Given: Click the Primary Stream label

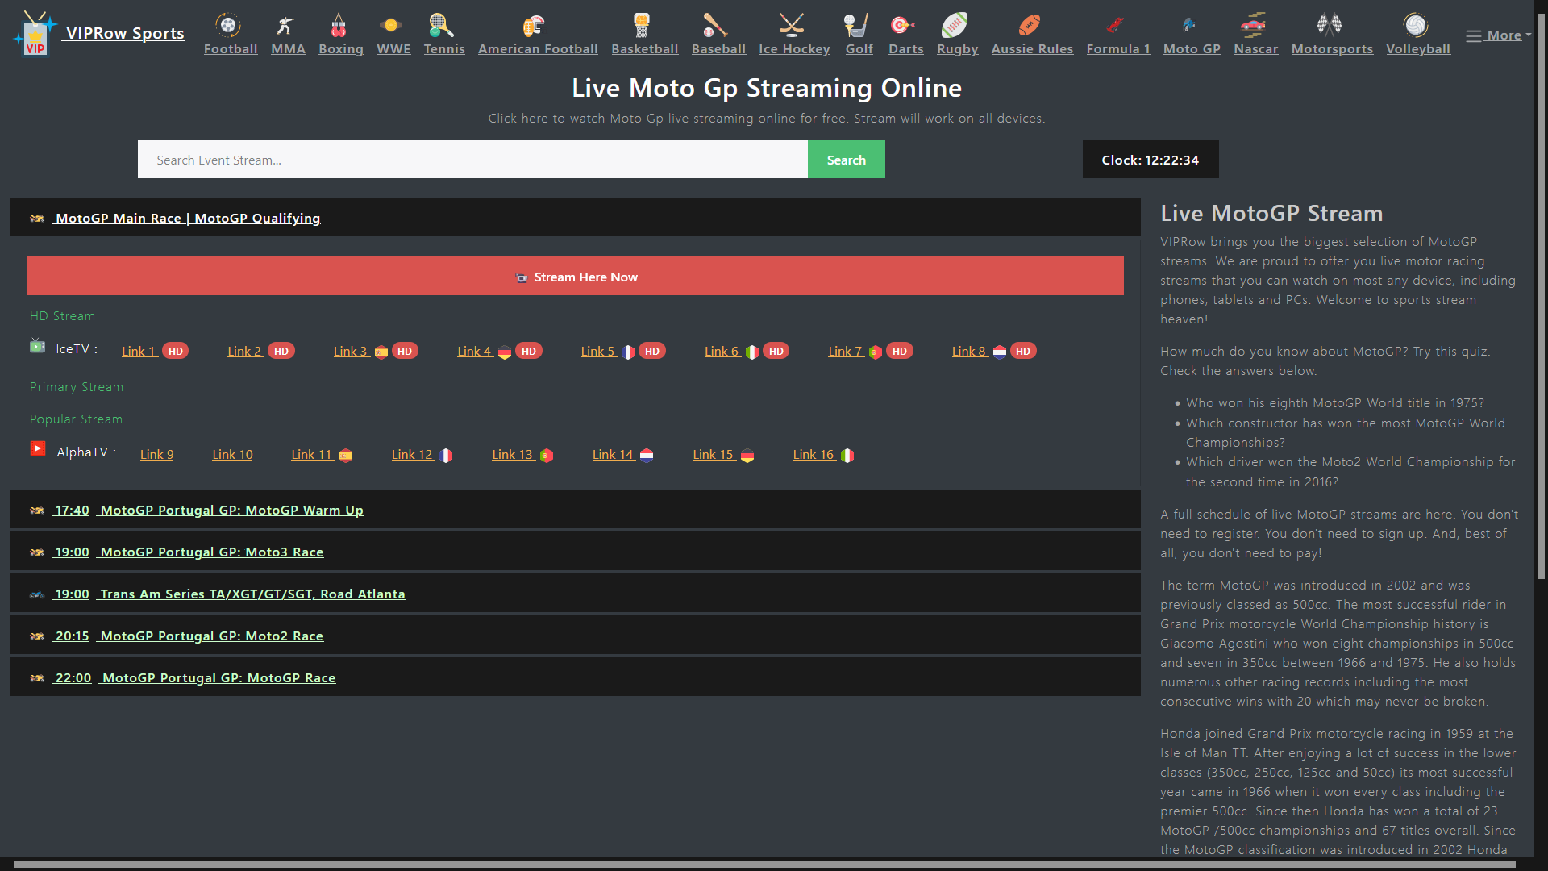Looking at the screenshot, I should (77, 387).
